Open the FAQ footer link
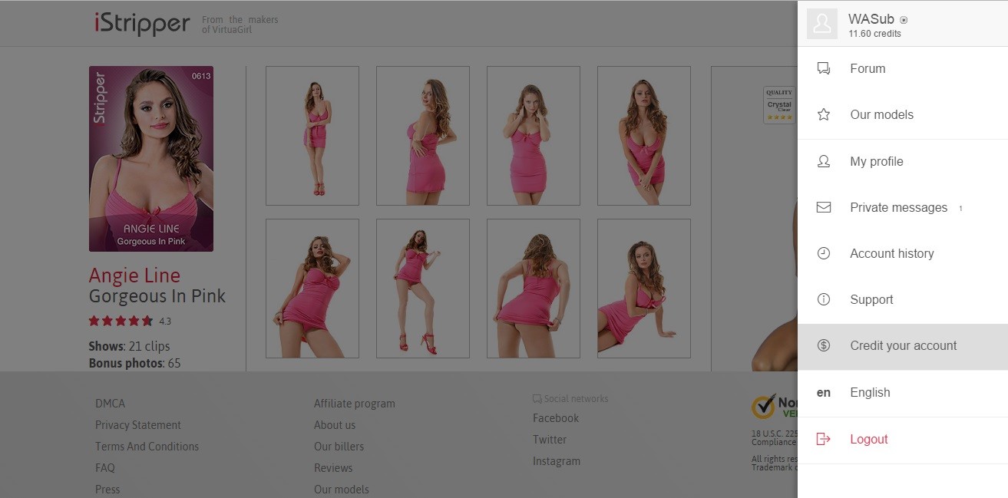The image size is (1008, 498). [x=105, y=468]
